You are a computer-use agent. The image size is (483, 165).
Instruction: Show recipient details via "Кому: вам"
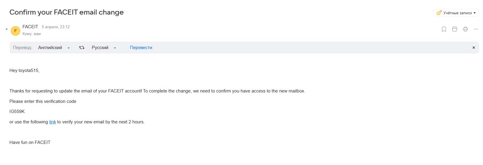click(x=32, y=34)
